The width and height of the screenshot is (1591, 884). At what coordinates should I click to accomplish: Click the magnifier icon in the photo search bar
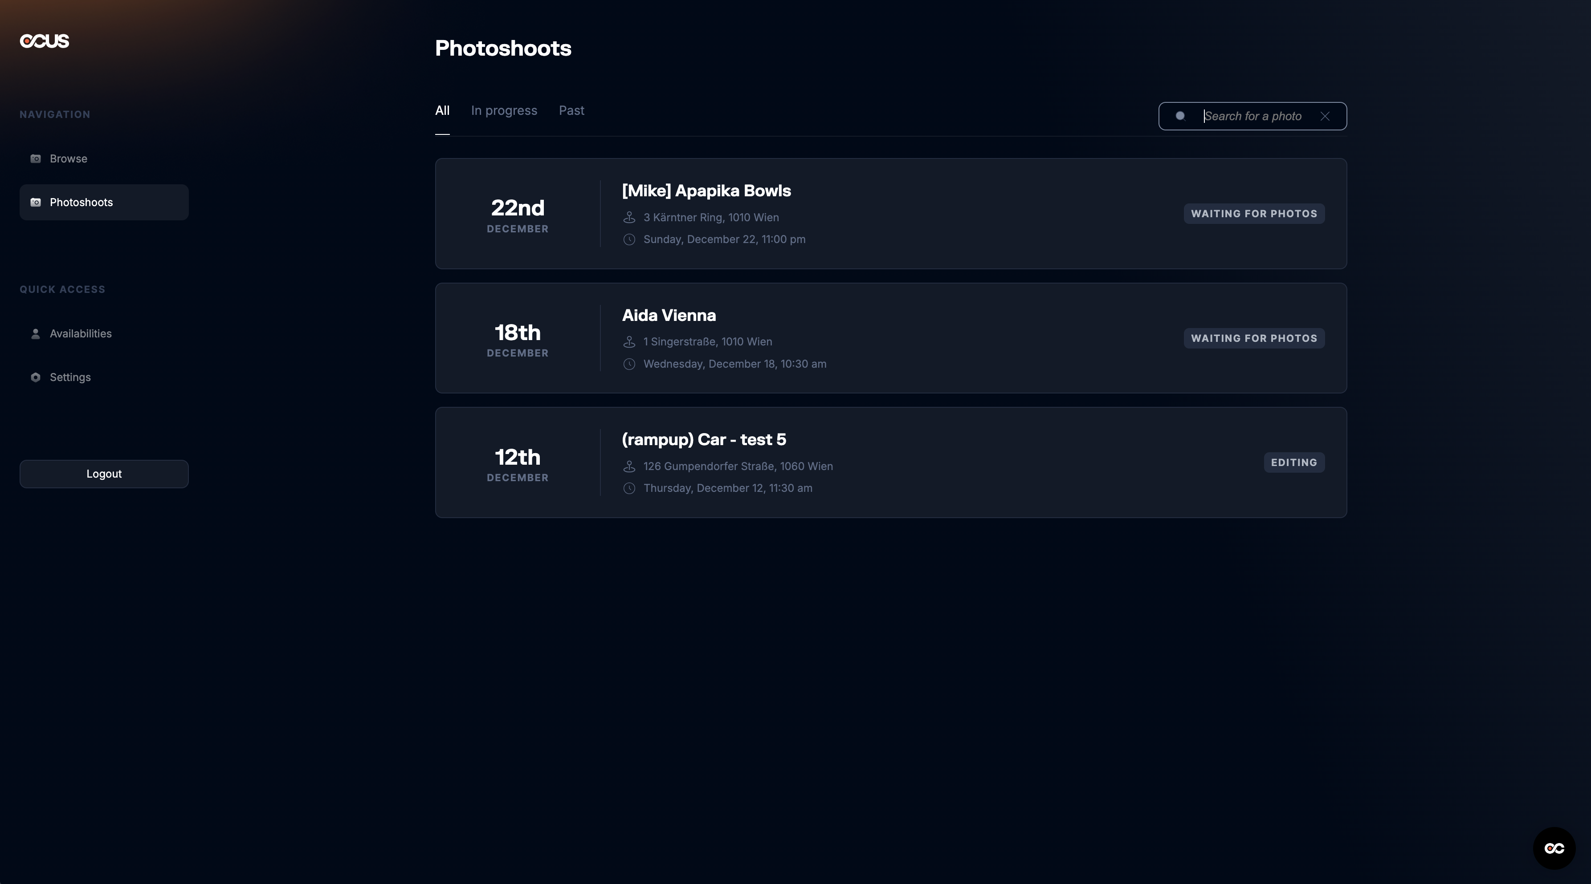[x=1180, y=116]
